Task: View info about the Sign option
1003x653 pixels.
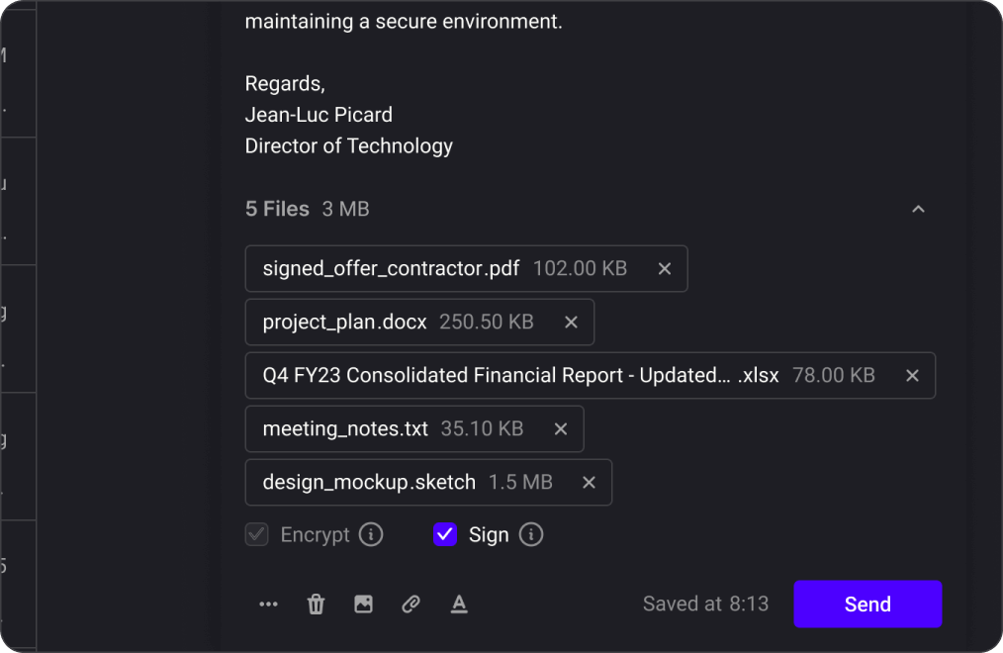Action: click(x=530, y=534)
